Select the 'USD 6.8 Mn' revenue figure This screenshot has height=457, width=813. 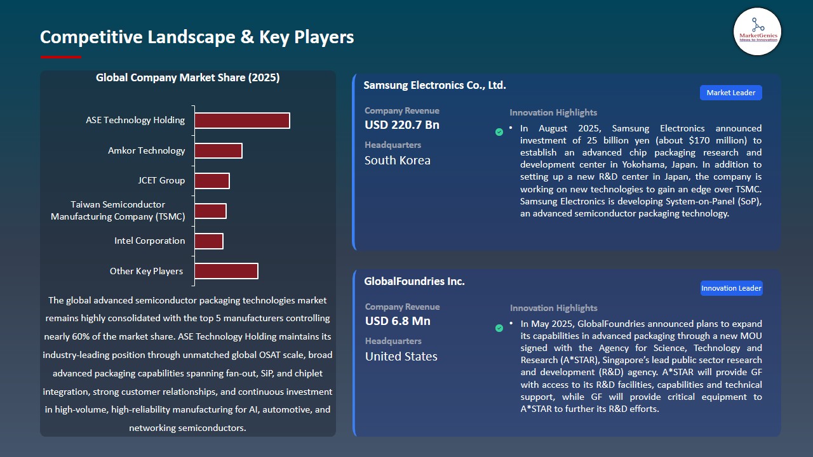[397, 321]
